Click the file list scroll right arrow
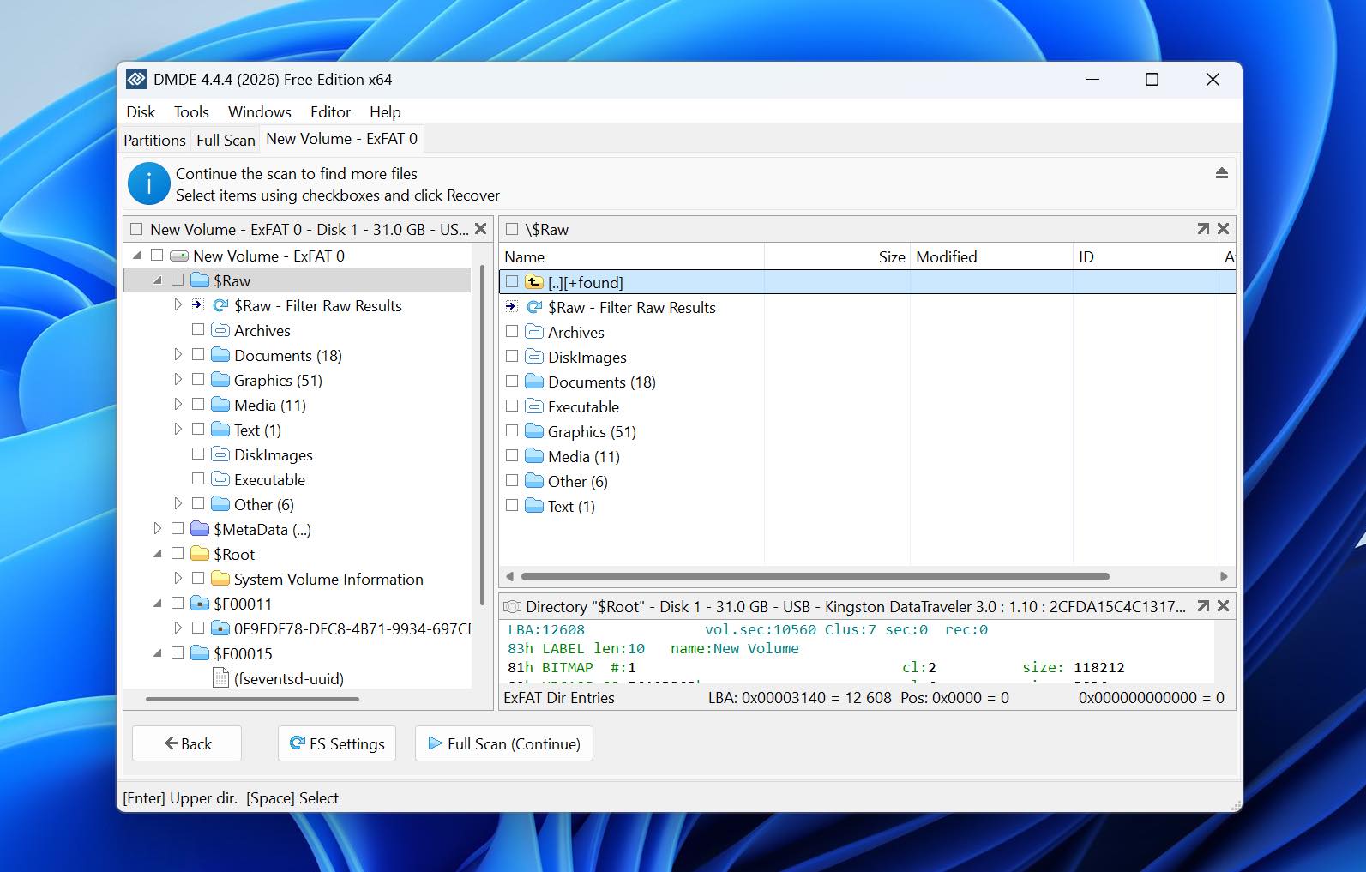The height and width of the screenshot is (872, 1366). (x=1224, y=576)
